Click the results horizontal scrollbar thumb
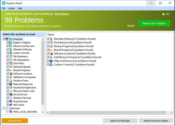175x125 pixels. click(x=108, y=112)
